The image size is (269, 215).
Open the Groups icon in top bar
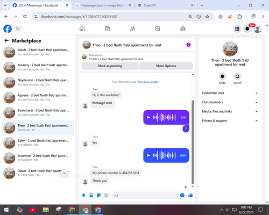tap(183, 28)
